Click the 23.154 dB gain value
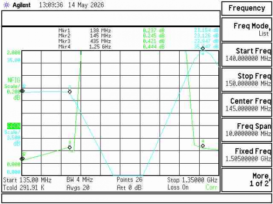Image resolution: width=273 pixels, height=204 pixels. pos(206,30)
